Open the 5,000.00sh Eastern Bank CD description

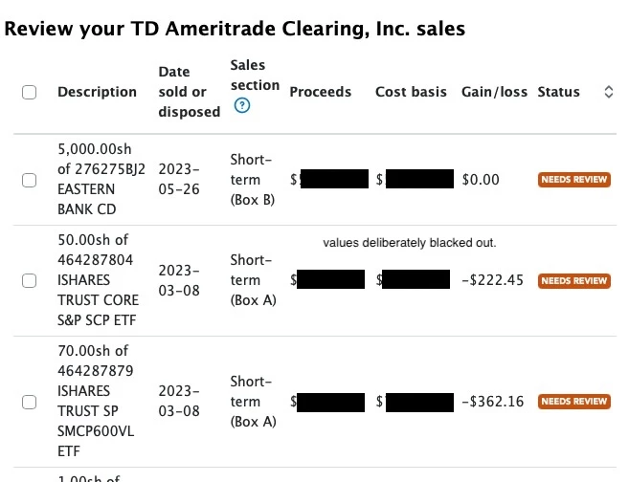101,179
